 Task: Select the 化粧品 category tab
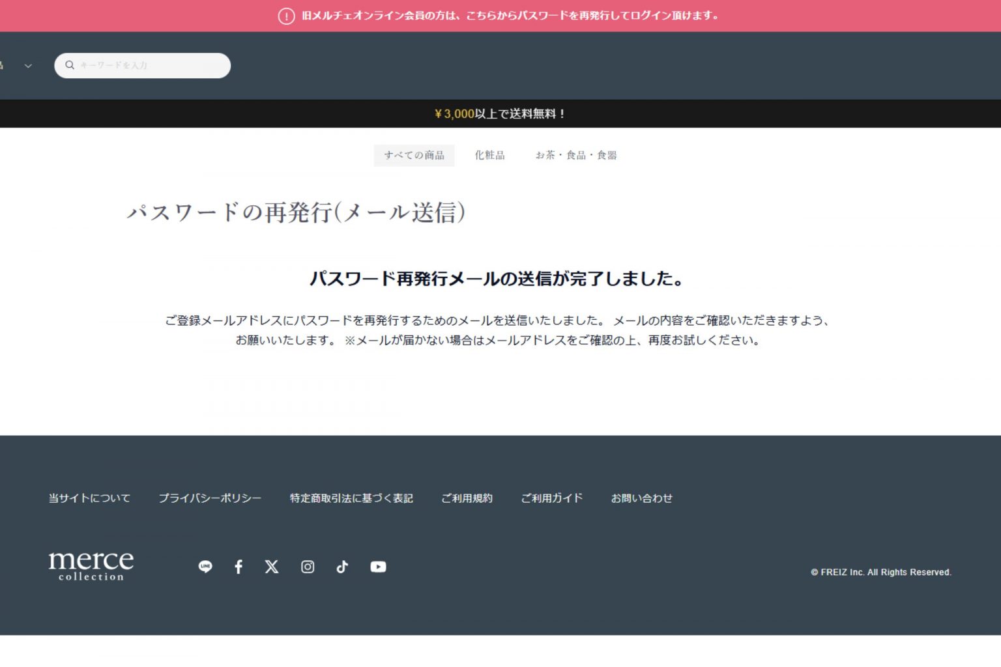[x=489, y=155]
